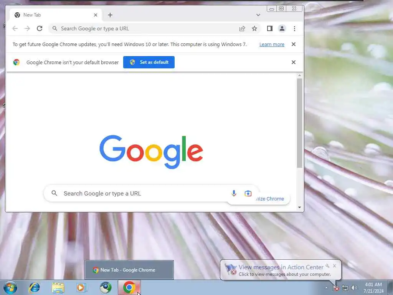Open Windows Explorer folder in taskbar

58,288
